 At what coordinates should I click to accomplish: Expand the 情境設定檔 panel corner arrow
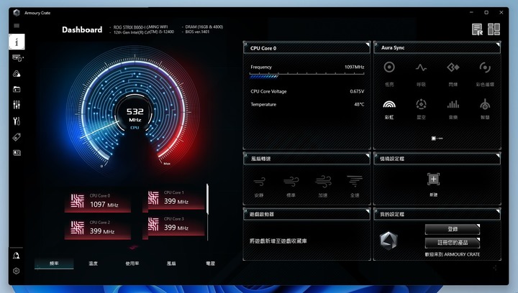pos(498,155)
